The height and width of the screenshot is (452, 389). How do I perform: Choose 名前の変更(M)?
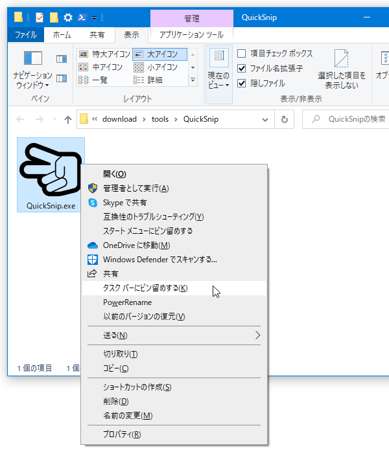(174, 416)
